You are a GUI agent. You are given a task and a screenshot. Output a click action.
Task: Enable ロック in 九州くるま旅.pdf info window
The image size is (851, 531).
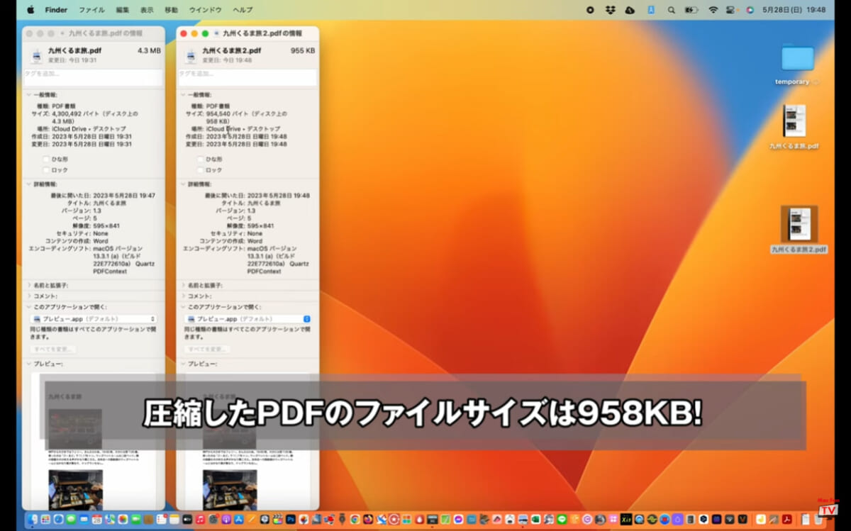click(46, 170)
